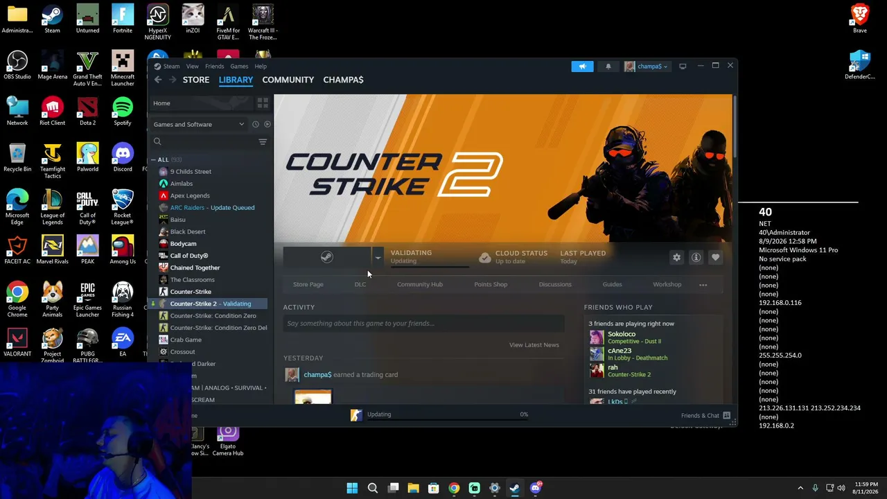Open File Explorer from the taskbar
This screenshot has width=887, height=499.
click(x=413, y=488)
